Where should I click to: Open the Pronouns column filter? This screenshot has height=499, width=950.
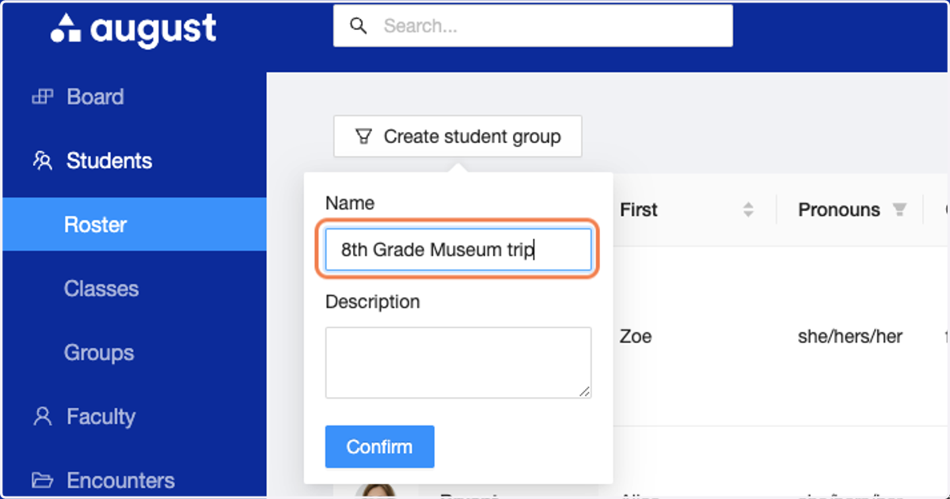point(899,210)
